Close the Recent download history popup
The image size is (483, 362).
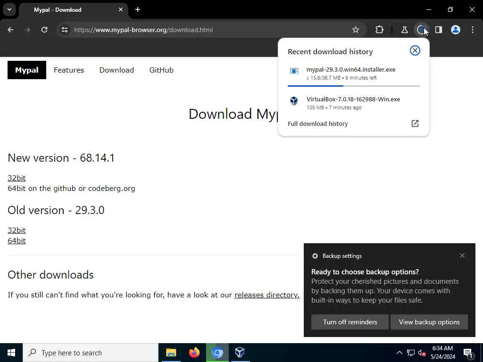point(415,50)
